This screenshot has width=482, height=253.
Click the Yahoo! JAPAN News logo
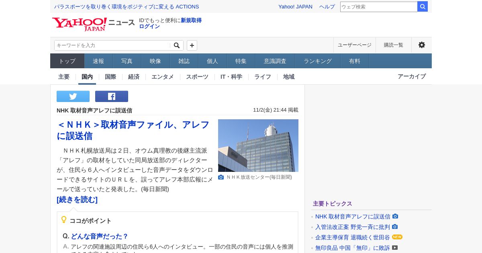93,24
